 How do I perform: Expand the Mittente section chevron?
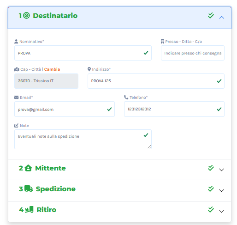tap(221, 170)
